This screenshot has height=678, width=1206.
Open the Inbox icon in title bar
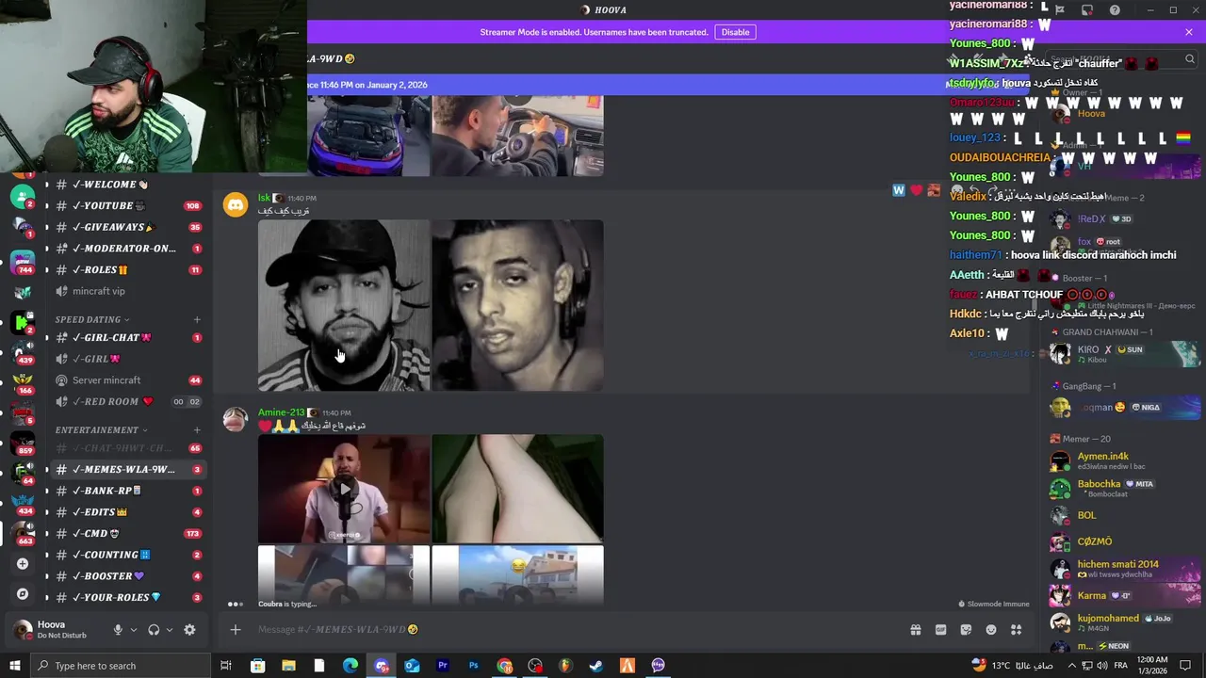[1087, 10]
